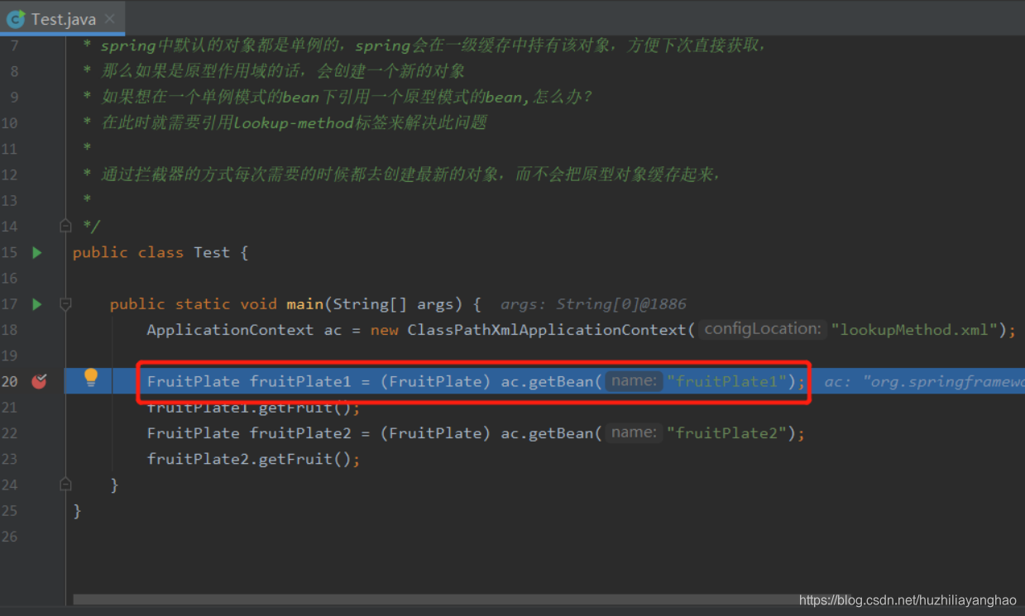
Task: Click the class name Test in declaration
Action: (212, 252)
